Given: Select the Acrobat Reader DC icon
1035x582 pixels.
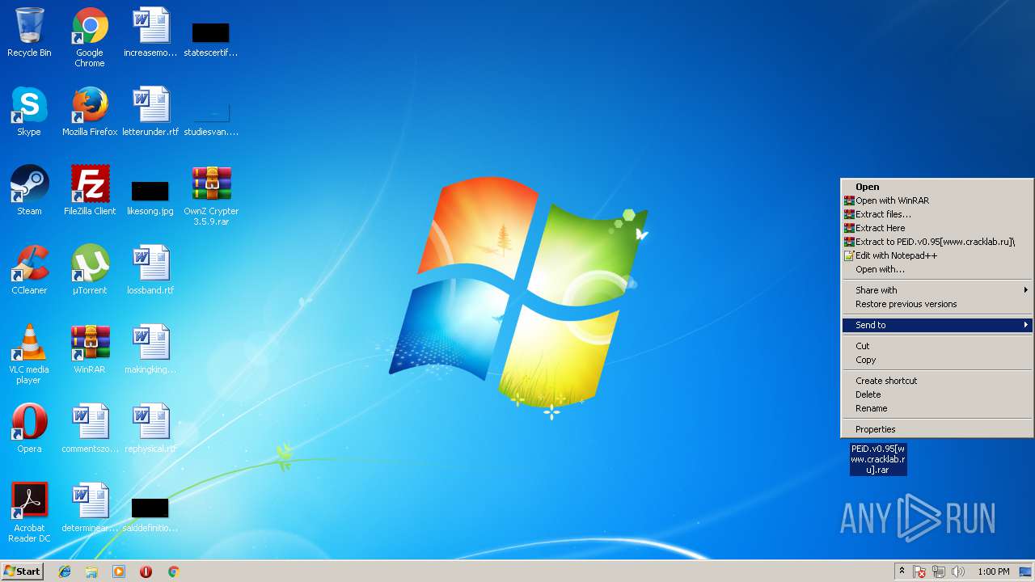Looking at the screenshot, I should click(x=29, y=512).
